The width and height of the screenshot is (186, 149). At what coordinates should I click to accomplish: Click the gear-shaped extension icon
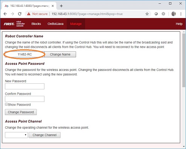[x=163, y=14]
